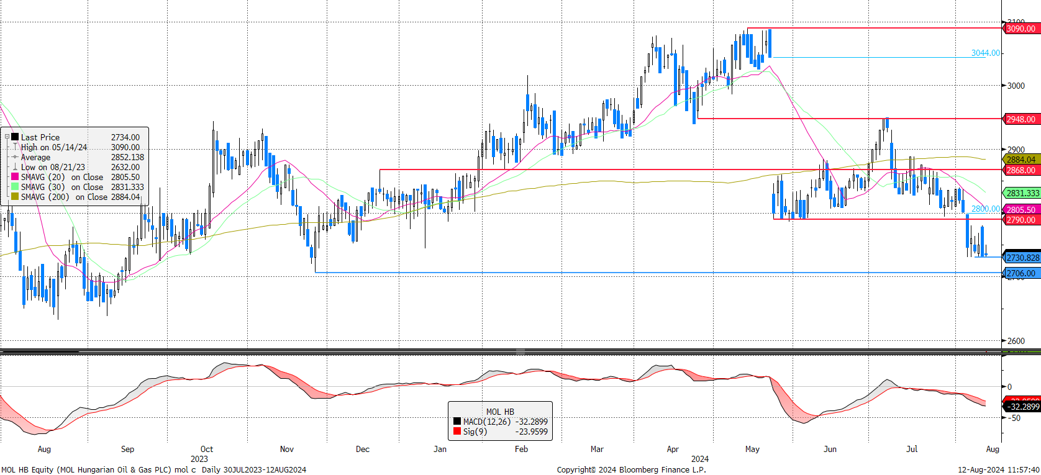
Task: Click the 2800.00 cyan level label
Action: click(x=986, y=209)
